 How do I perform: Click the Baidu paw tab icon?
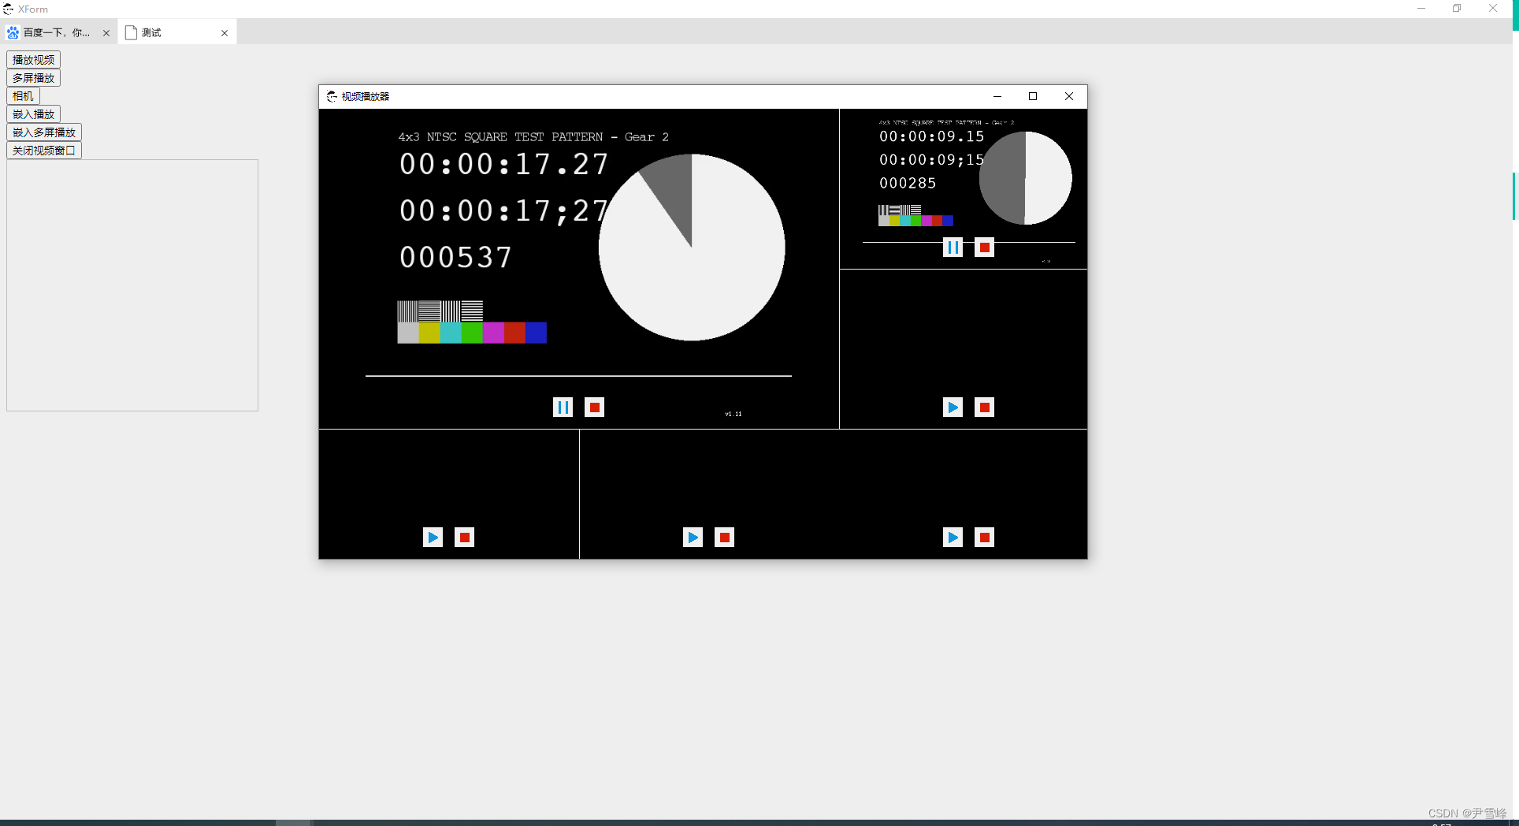click(13, 32)
